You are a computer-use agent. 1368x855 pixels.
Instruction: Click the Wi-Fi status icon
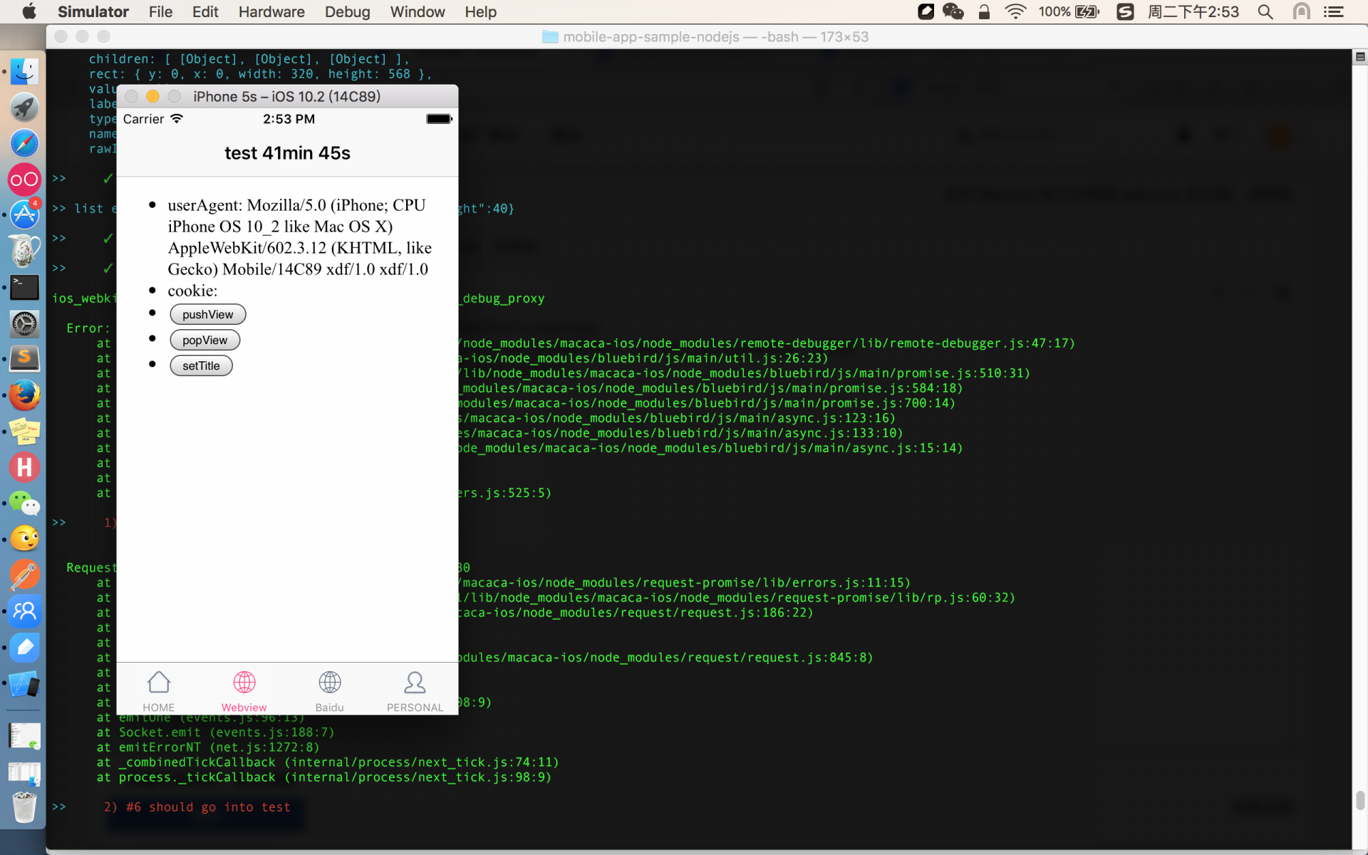click(x=1015, y=11)
